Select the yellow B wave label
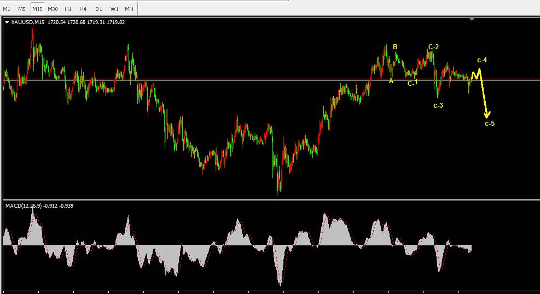The image size is (540, 294). (395, 47)
